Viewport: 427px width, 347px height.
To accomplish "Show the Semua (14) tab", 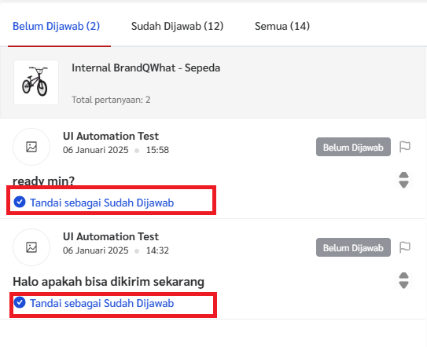I will pos(282,27).
